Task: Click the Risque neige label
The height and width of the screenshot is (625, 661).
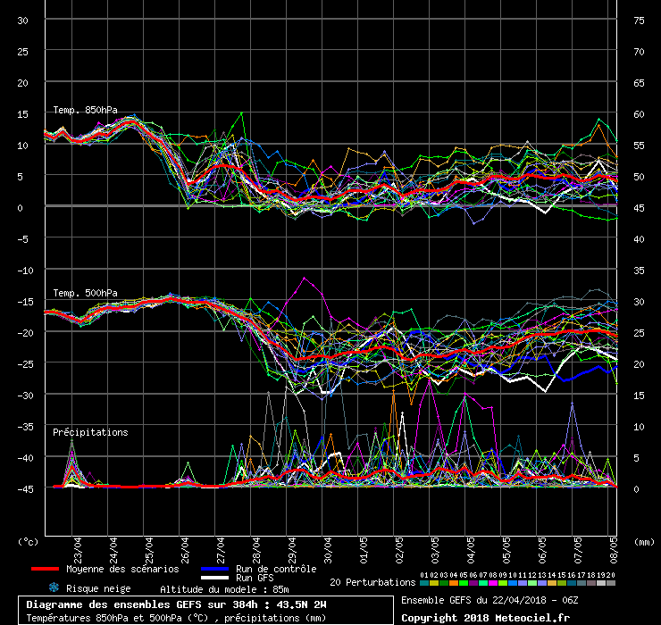Action: [x=98, y=588]
